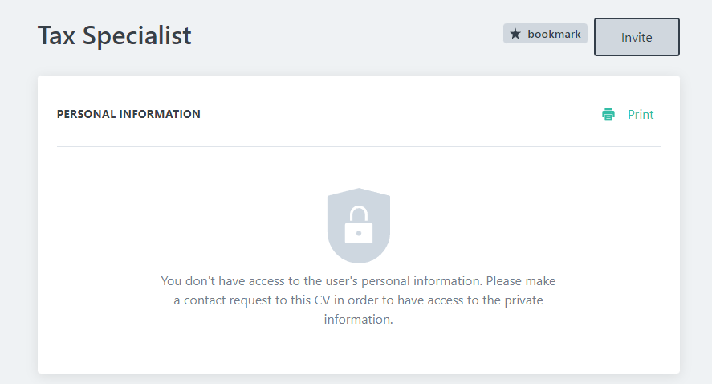Click the final word 'information.' in the notice
This screenshot has height=384, width=712.
coord(358,320)
